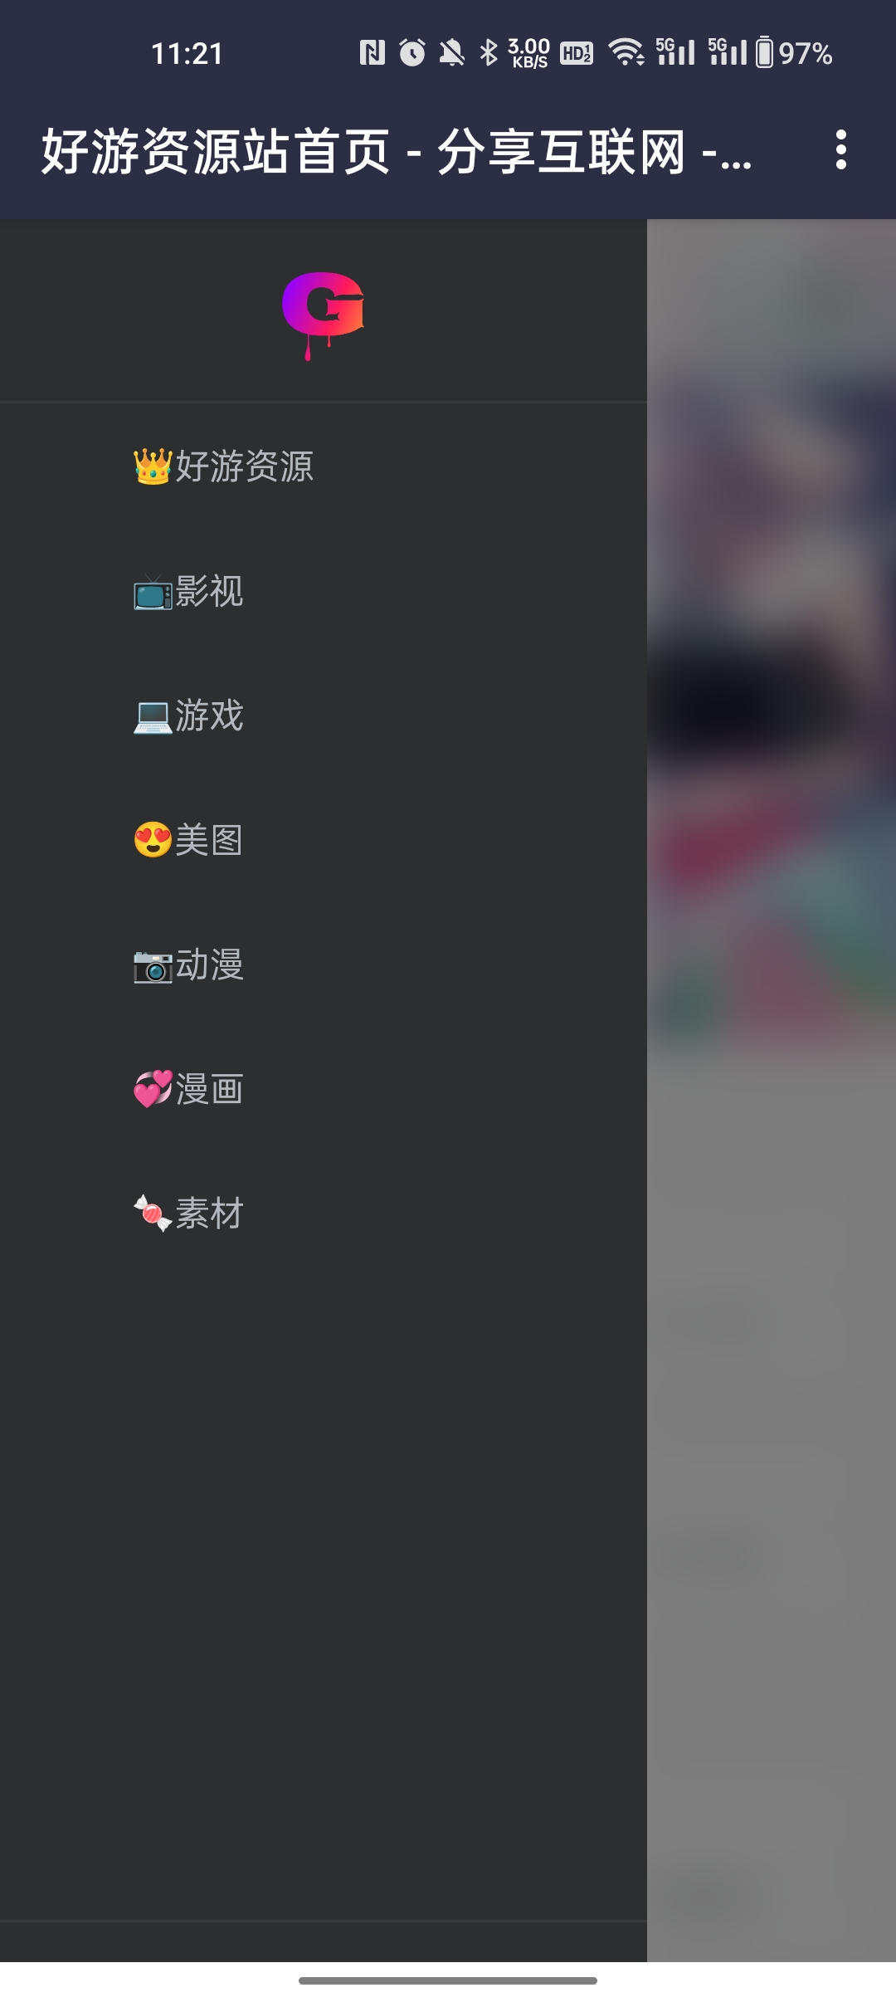The width and height of the screenshot is (896, 2002).
Task: Open the 美图 category
Action: tap(323, 840)
